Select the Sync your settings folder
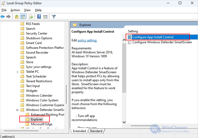The image size is (198, 138). (x=39, y=67)
